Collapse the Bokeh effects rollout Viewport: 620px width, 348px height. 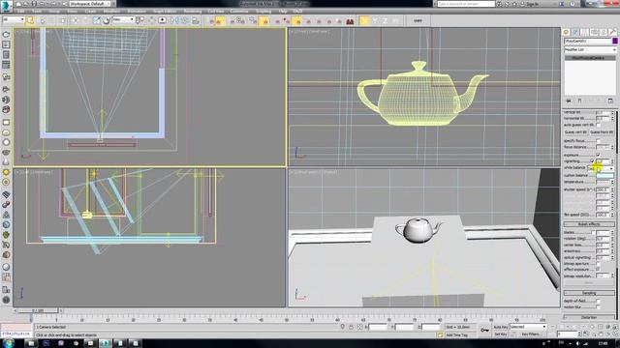(589, 224)
